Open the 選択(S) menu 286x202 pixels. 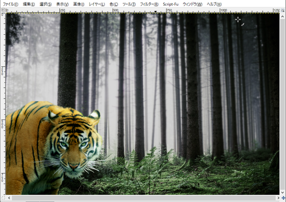point(45,4)
